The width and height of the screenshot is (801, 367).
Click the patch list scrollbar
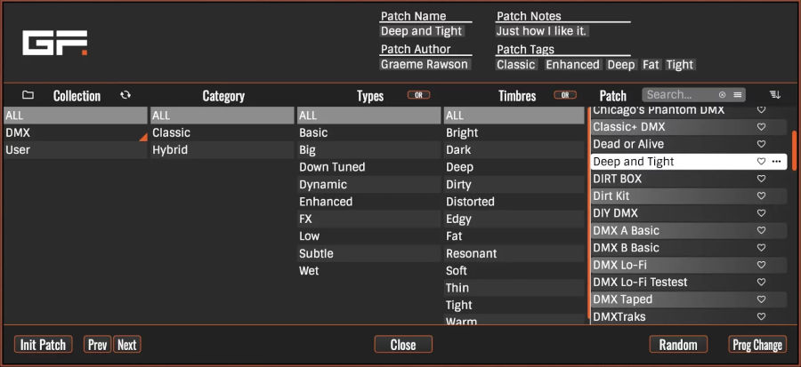tap(794, 151)
